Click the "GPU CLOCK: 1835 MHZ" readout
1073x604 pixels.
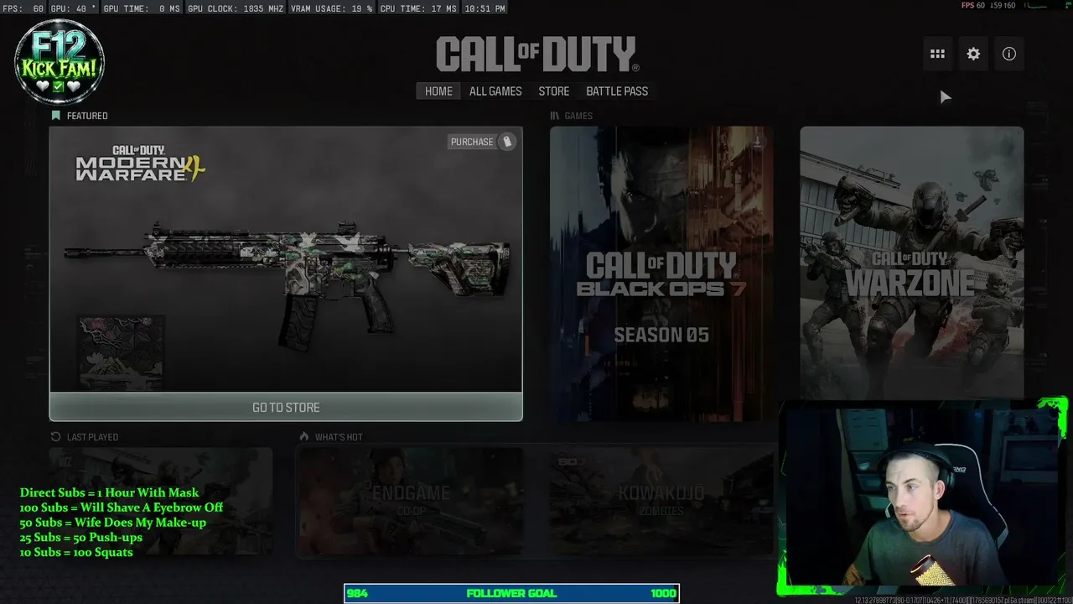[237, 8]
